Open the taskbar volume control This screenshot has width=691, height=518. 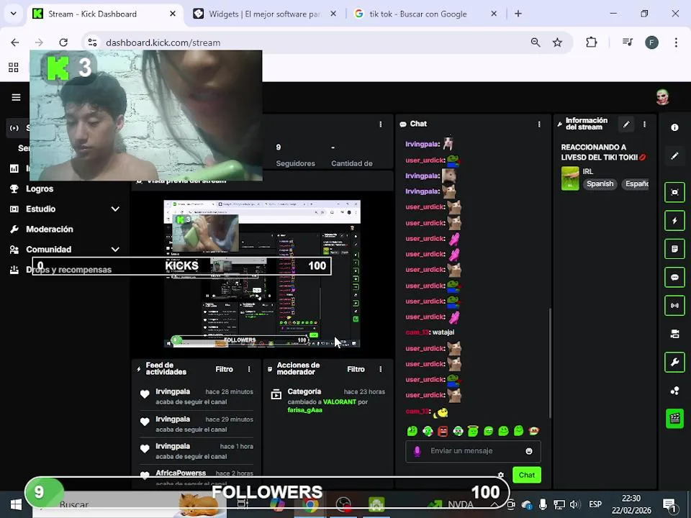[x=574, y=505]
